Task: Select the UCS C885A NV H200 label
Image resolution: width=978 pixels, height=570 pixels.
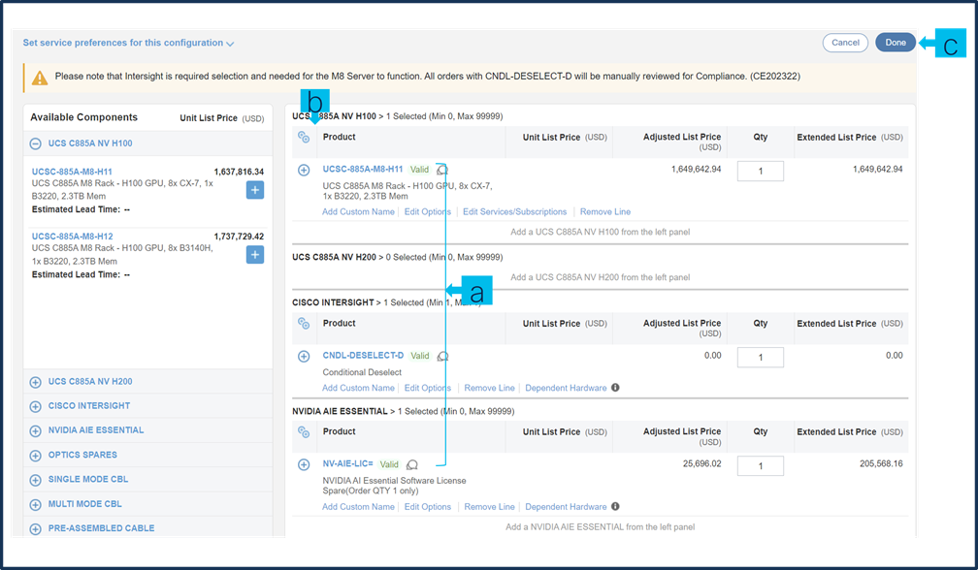Action: (90, 381)
